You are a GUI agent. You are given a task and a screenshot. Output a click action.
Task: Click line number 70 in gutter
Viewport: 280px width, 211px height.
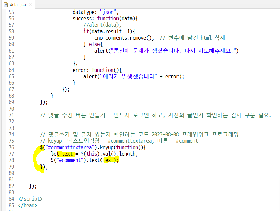[11, 109]
